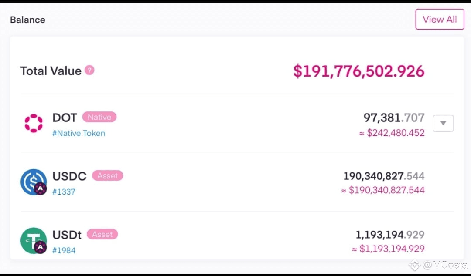This screenshot has width=471, height=276.
Task: Open the USDC asset #1337 link
Action: pyautogui.click(x=64, y=192)
